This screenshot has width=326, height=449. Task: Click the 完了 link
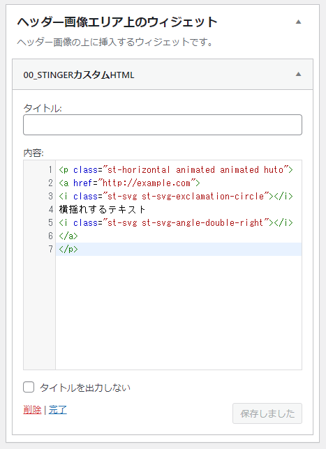[x=58, y=410]
